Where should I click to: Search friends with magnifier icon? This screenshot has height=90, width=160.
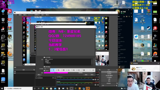[x=132, y=16]
